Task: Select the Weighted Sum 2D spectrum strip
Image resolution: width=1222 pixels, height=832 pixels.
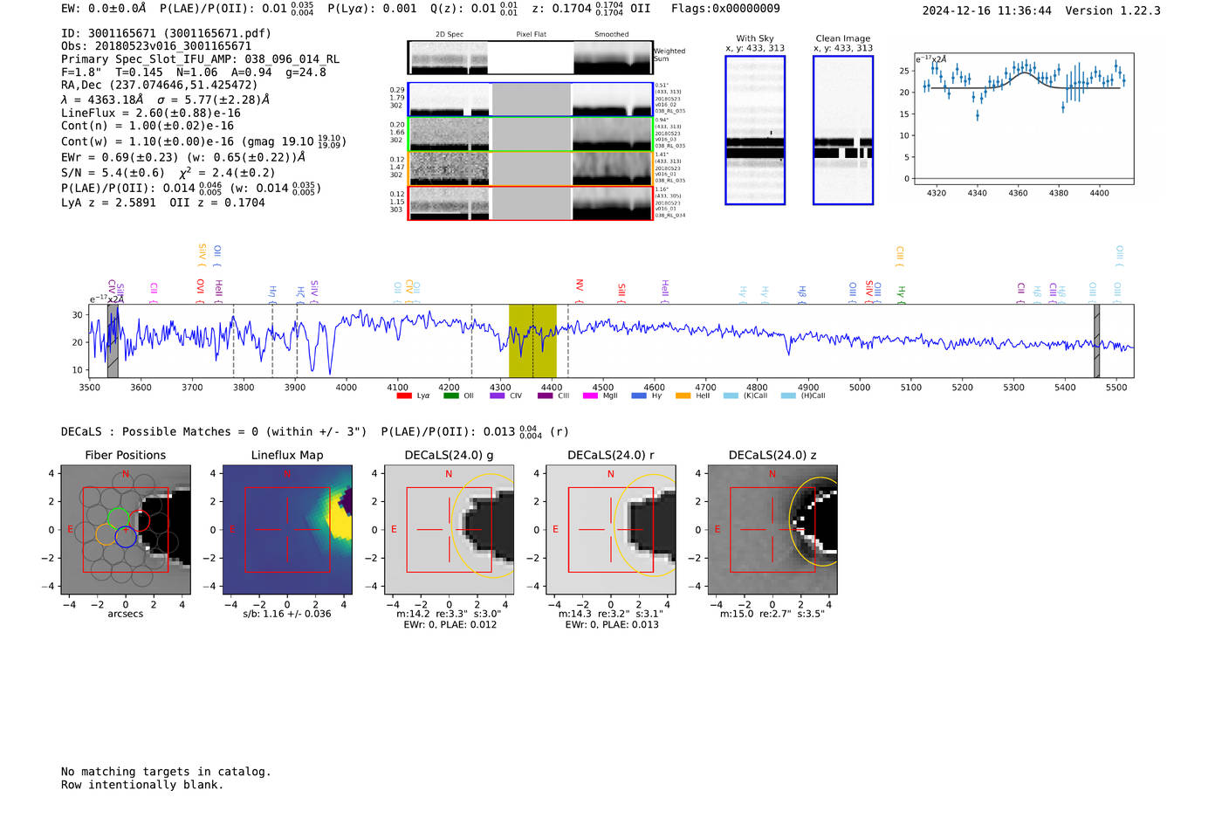Action: [530, 58]
